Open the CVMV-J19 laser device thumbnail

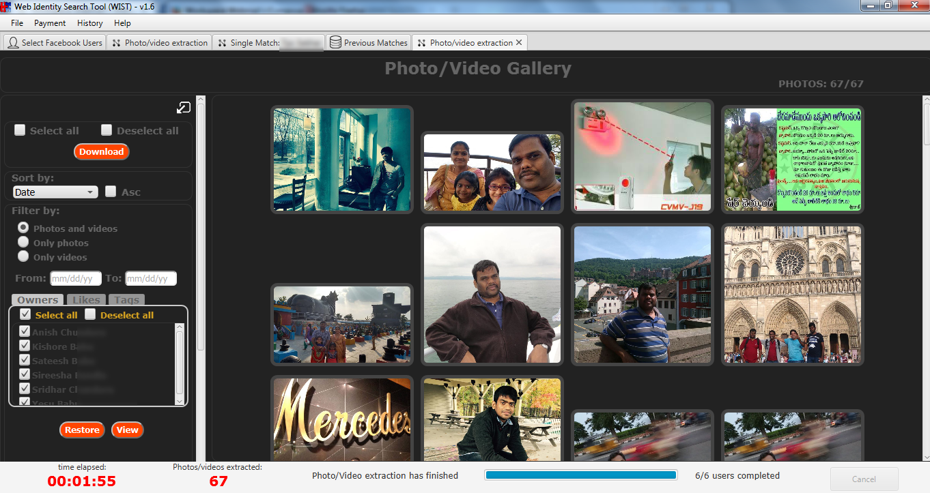tap(643, 156)
